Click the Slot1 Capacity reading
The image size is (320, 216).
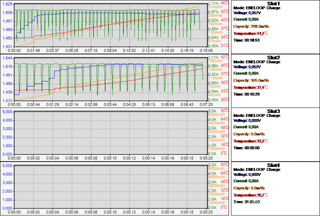tap(251, 26)
